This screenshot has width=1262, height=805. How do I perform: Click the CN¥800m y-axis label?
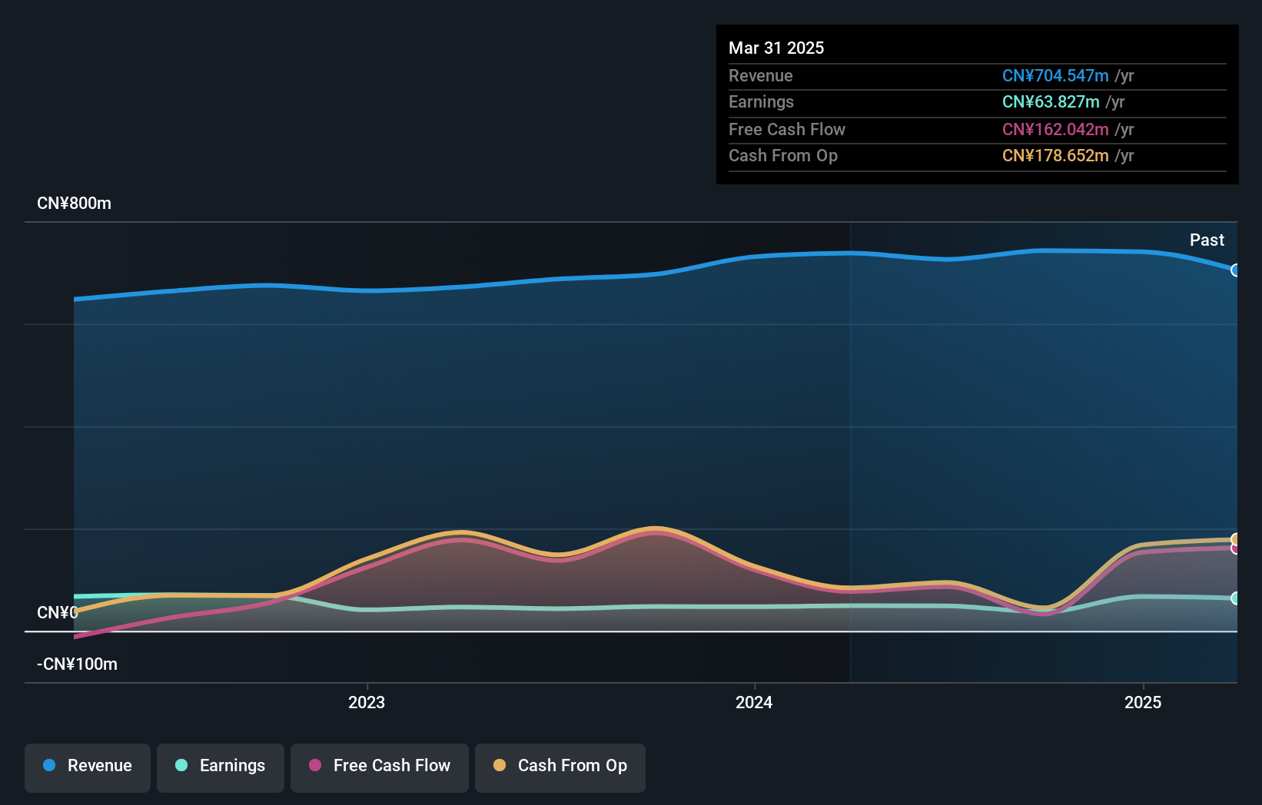(75, 204)
